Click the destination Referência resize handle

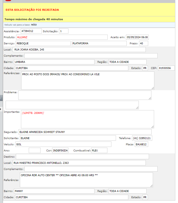click(x=151, y=185)
